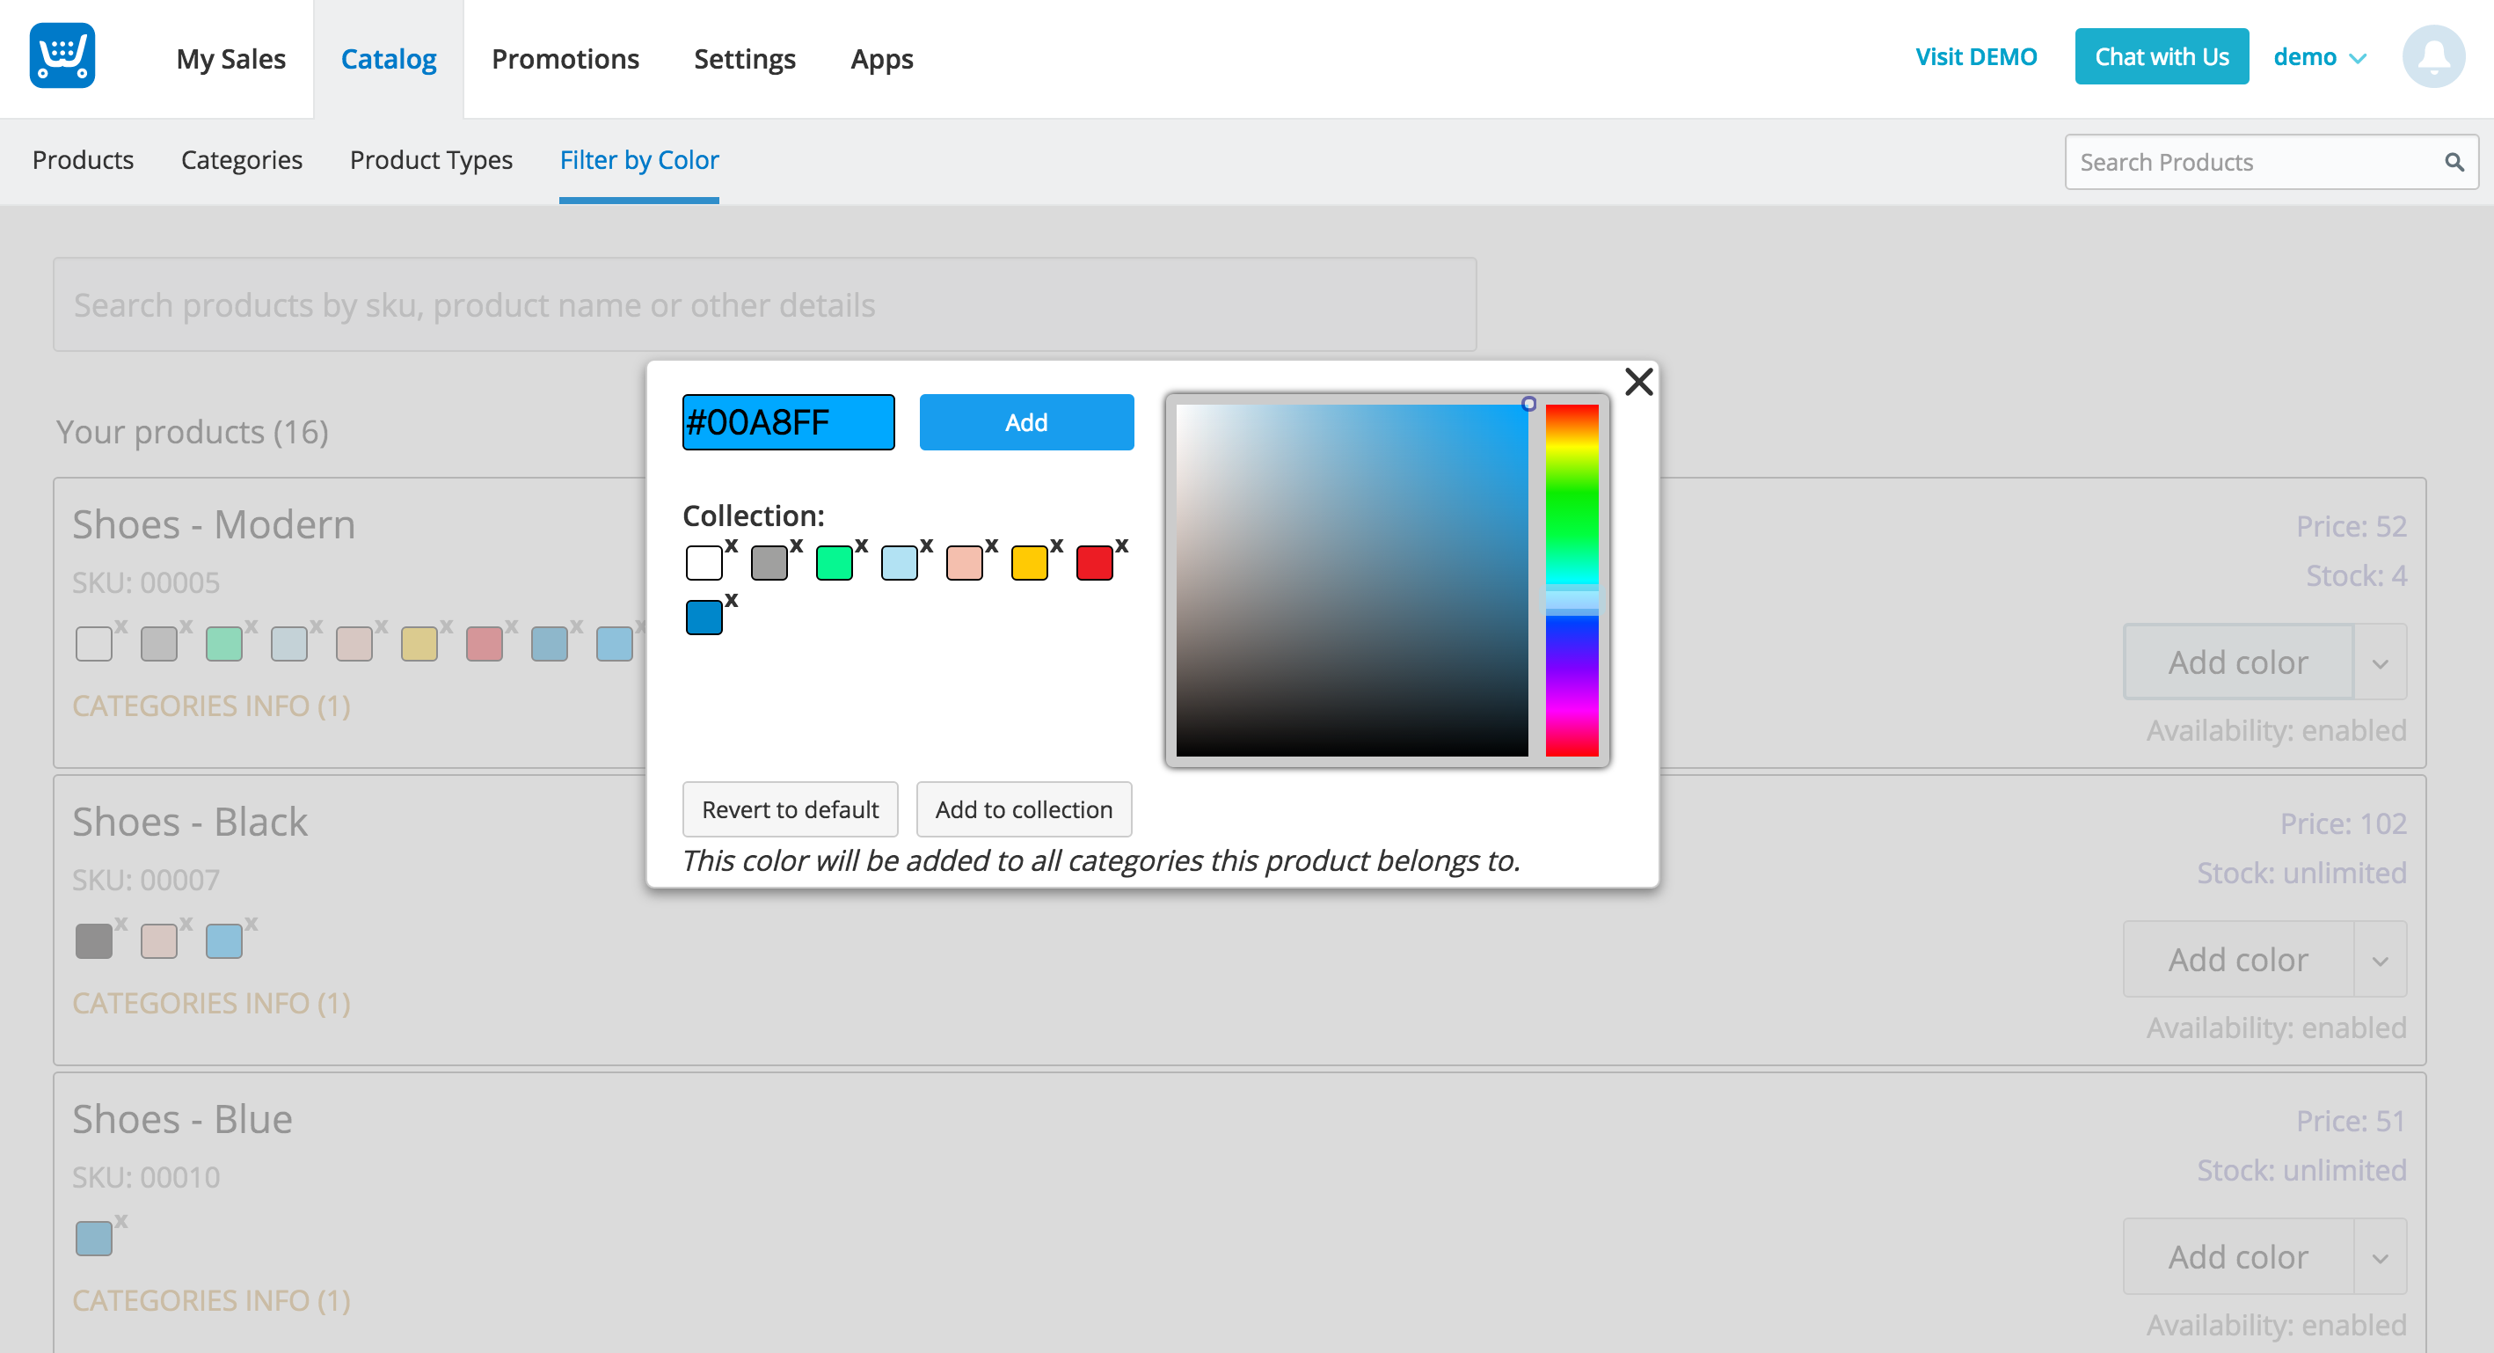
Task: Open the Promotions menu
Action: pyautogui.click(x=565, y=59)
